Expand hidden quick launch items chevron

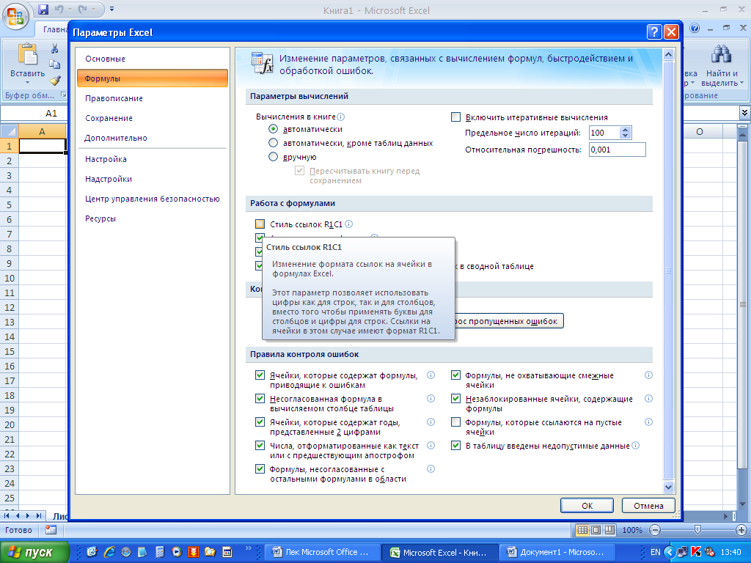tap(248, 548)
